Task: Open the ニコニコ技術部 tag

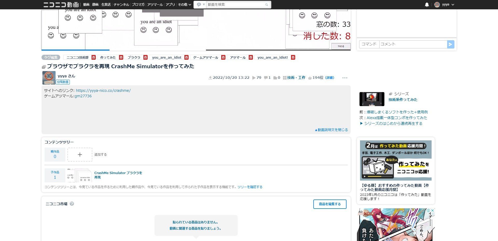Action: click(x=77, y=57)
